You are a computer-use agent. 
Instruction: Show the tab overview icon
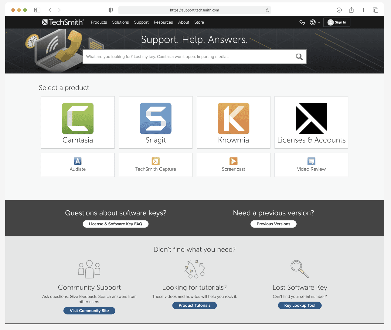[x=376, y=10]
